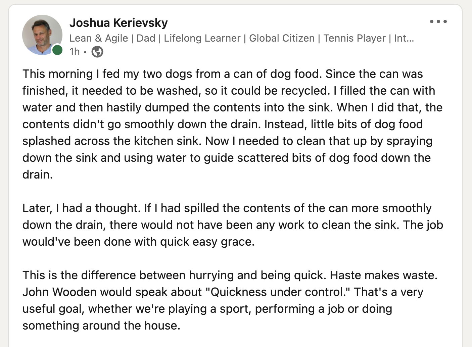
Task: Click "Lifelong Learner" in the headline
Action: pos(202,38)
